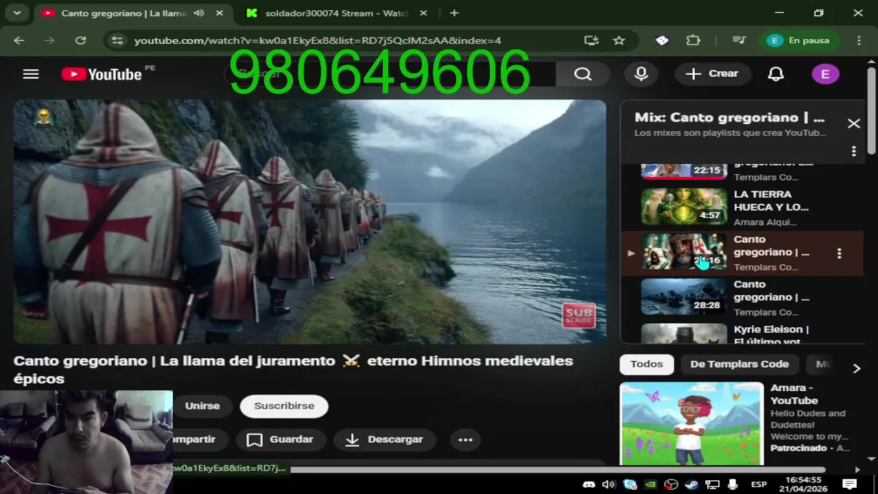This screenshot has height=494, width=878.
Task: Click the Crear button
Action: pyautogui.click(x=713, y=74)
